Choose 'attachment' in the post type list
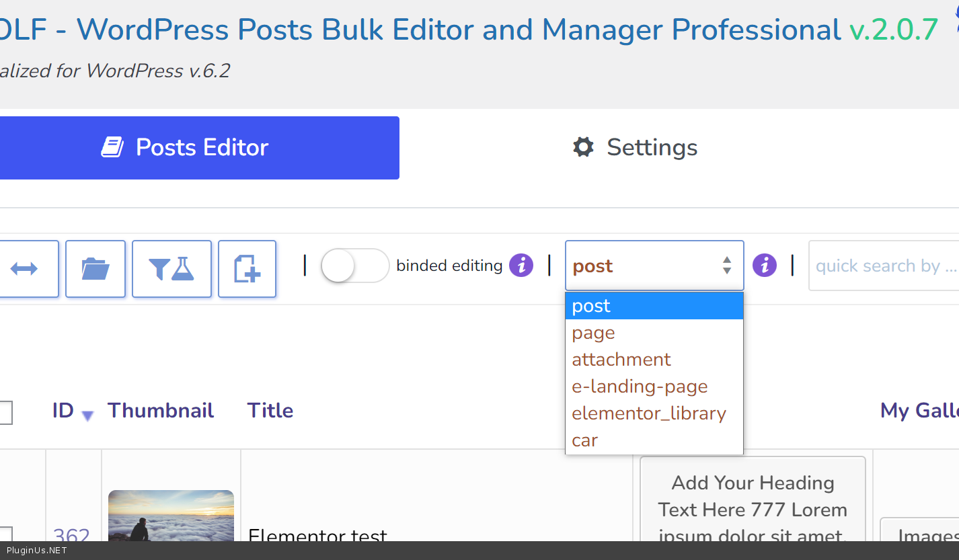Viewport: 959px width, 560px height. click(621, 360)
